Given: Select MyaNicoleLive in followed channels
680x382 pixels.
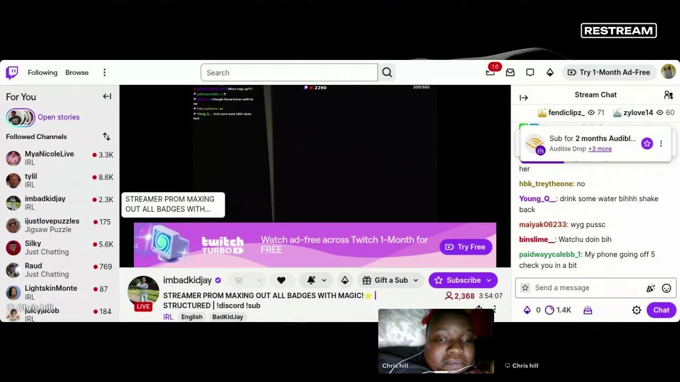Looking at the screenshot, I should coord(59,158).
